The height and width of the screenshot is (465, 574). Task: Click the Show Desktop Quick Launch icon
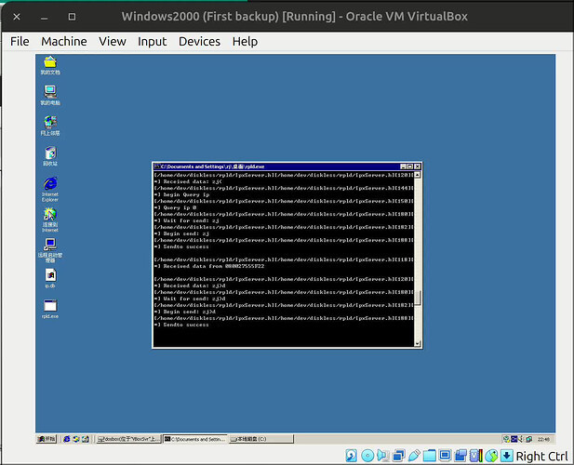coord(85,439)
